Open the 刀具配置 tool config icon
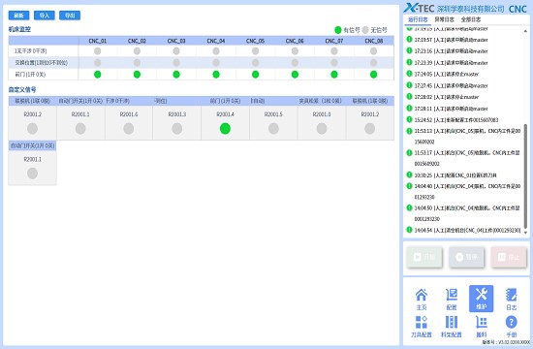The image size is (533, 349). click(422, 326)
